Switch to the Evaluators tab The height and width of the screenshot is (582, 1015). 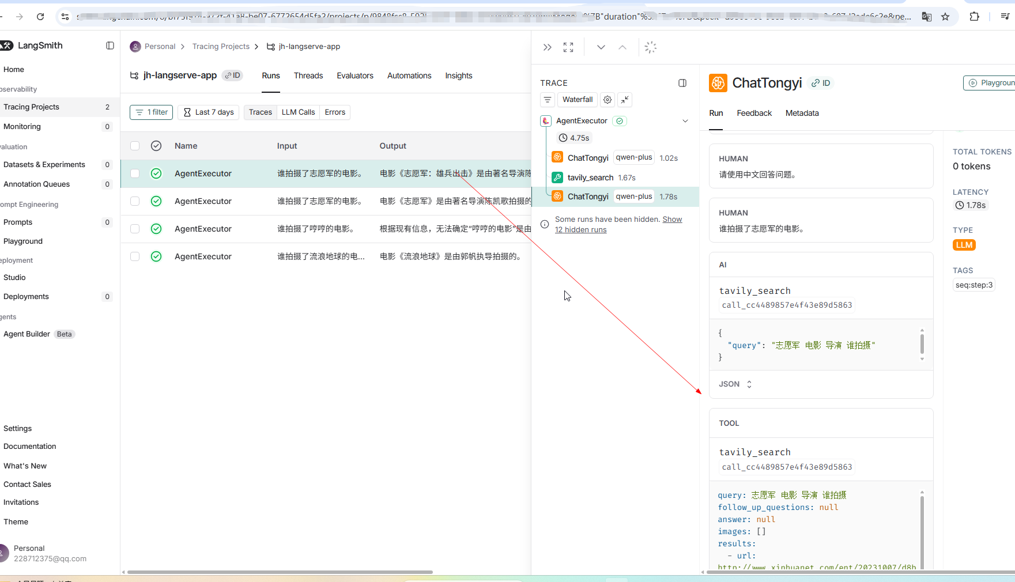[x=355, y=76]
